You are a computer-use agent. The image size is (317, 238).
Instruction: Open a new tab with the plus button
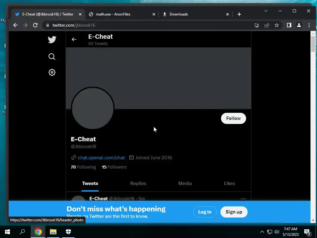click(239, 14)
